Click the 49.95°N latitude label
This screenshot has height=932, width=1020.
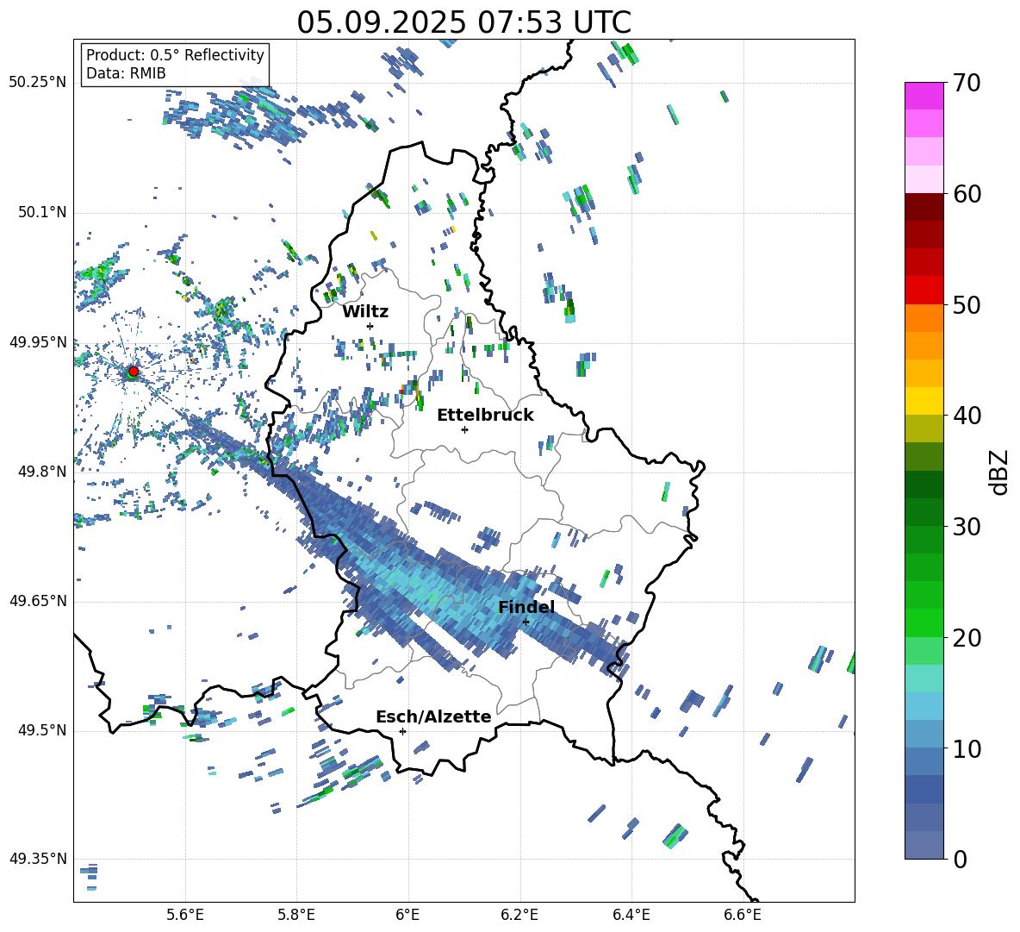(x=38, y=341)
